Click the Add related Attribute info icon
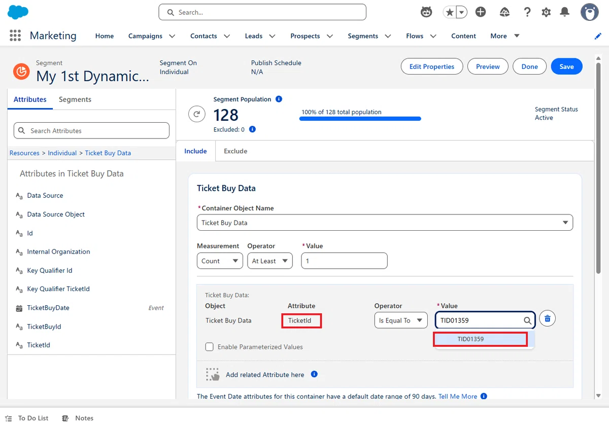The width and height of the screenshot is (609, 427). [314, 374]
